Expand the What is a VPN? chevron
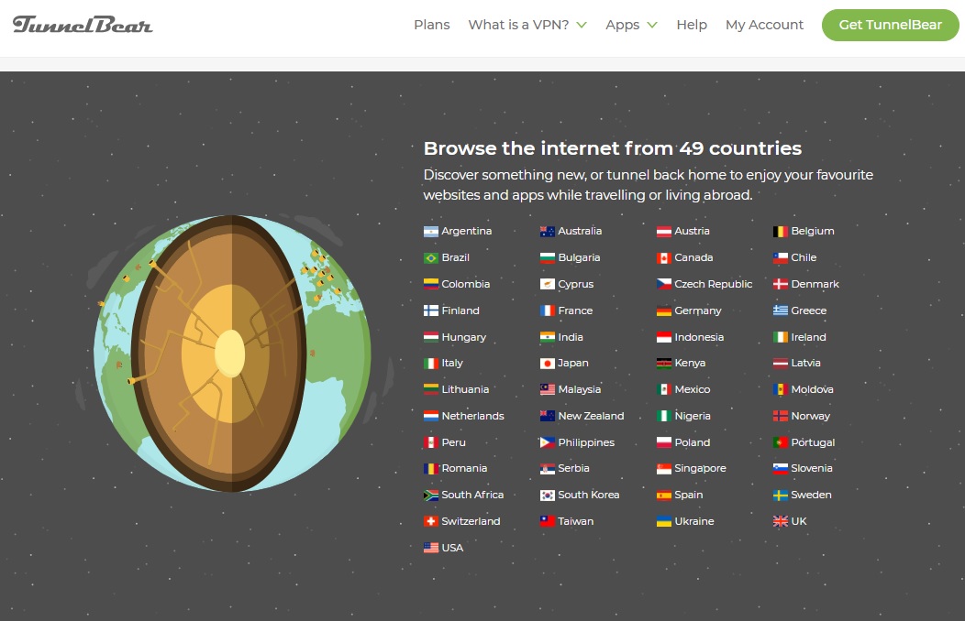965x621 pixels. point(582,25)
